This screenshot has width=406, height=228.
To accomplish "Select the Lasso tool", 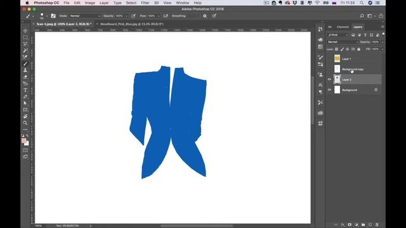I will click(x=25, y=44).
